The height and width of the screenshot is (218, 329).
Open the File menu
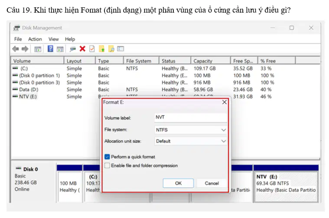pos(18,39)
